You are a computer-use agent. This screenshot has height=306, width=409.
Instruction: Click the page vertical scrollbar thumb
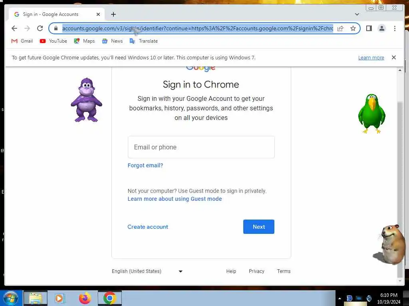click(x=400, y=190)
